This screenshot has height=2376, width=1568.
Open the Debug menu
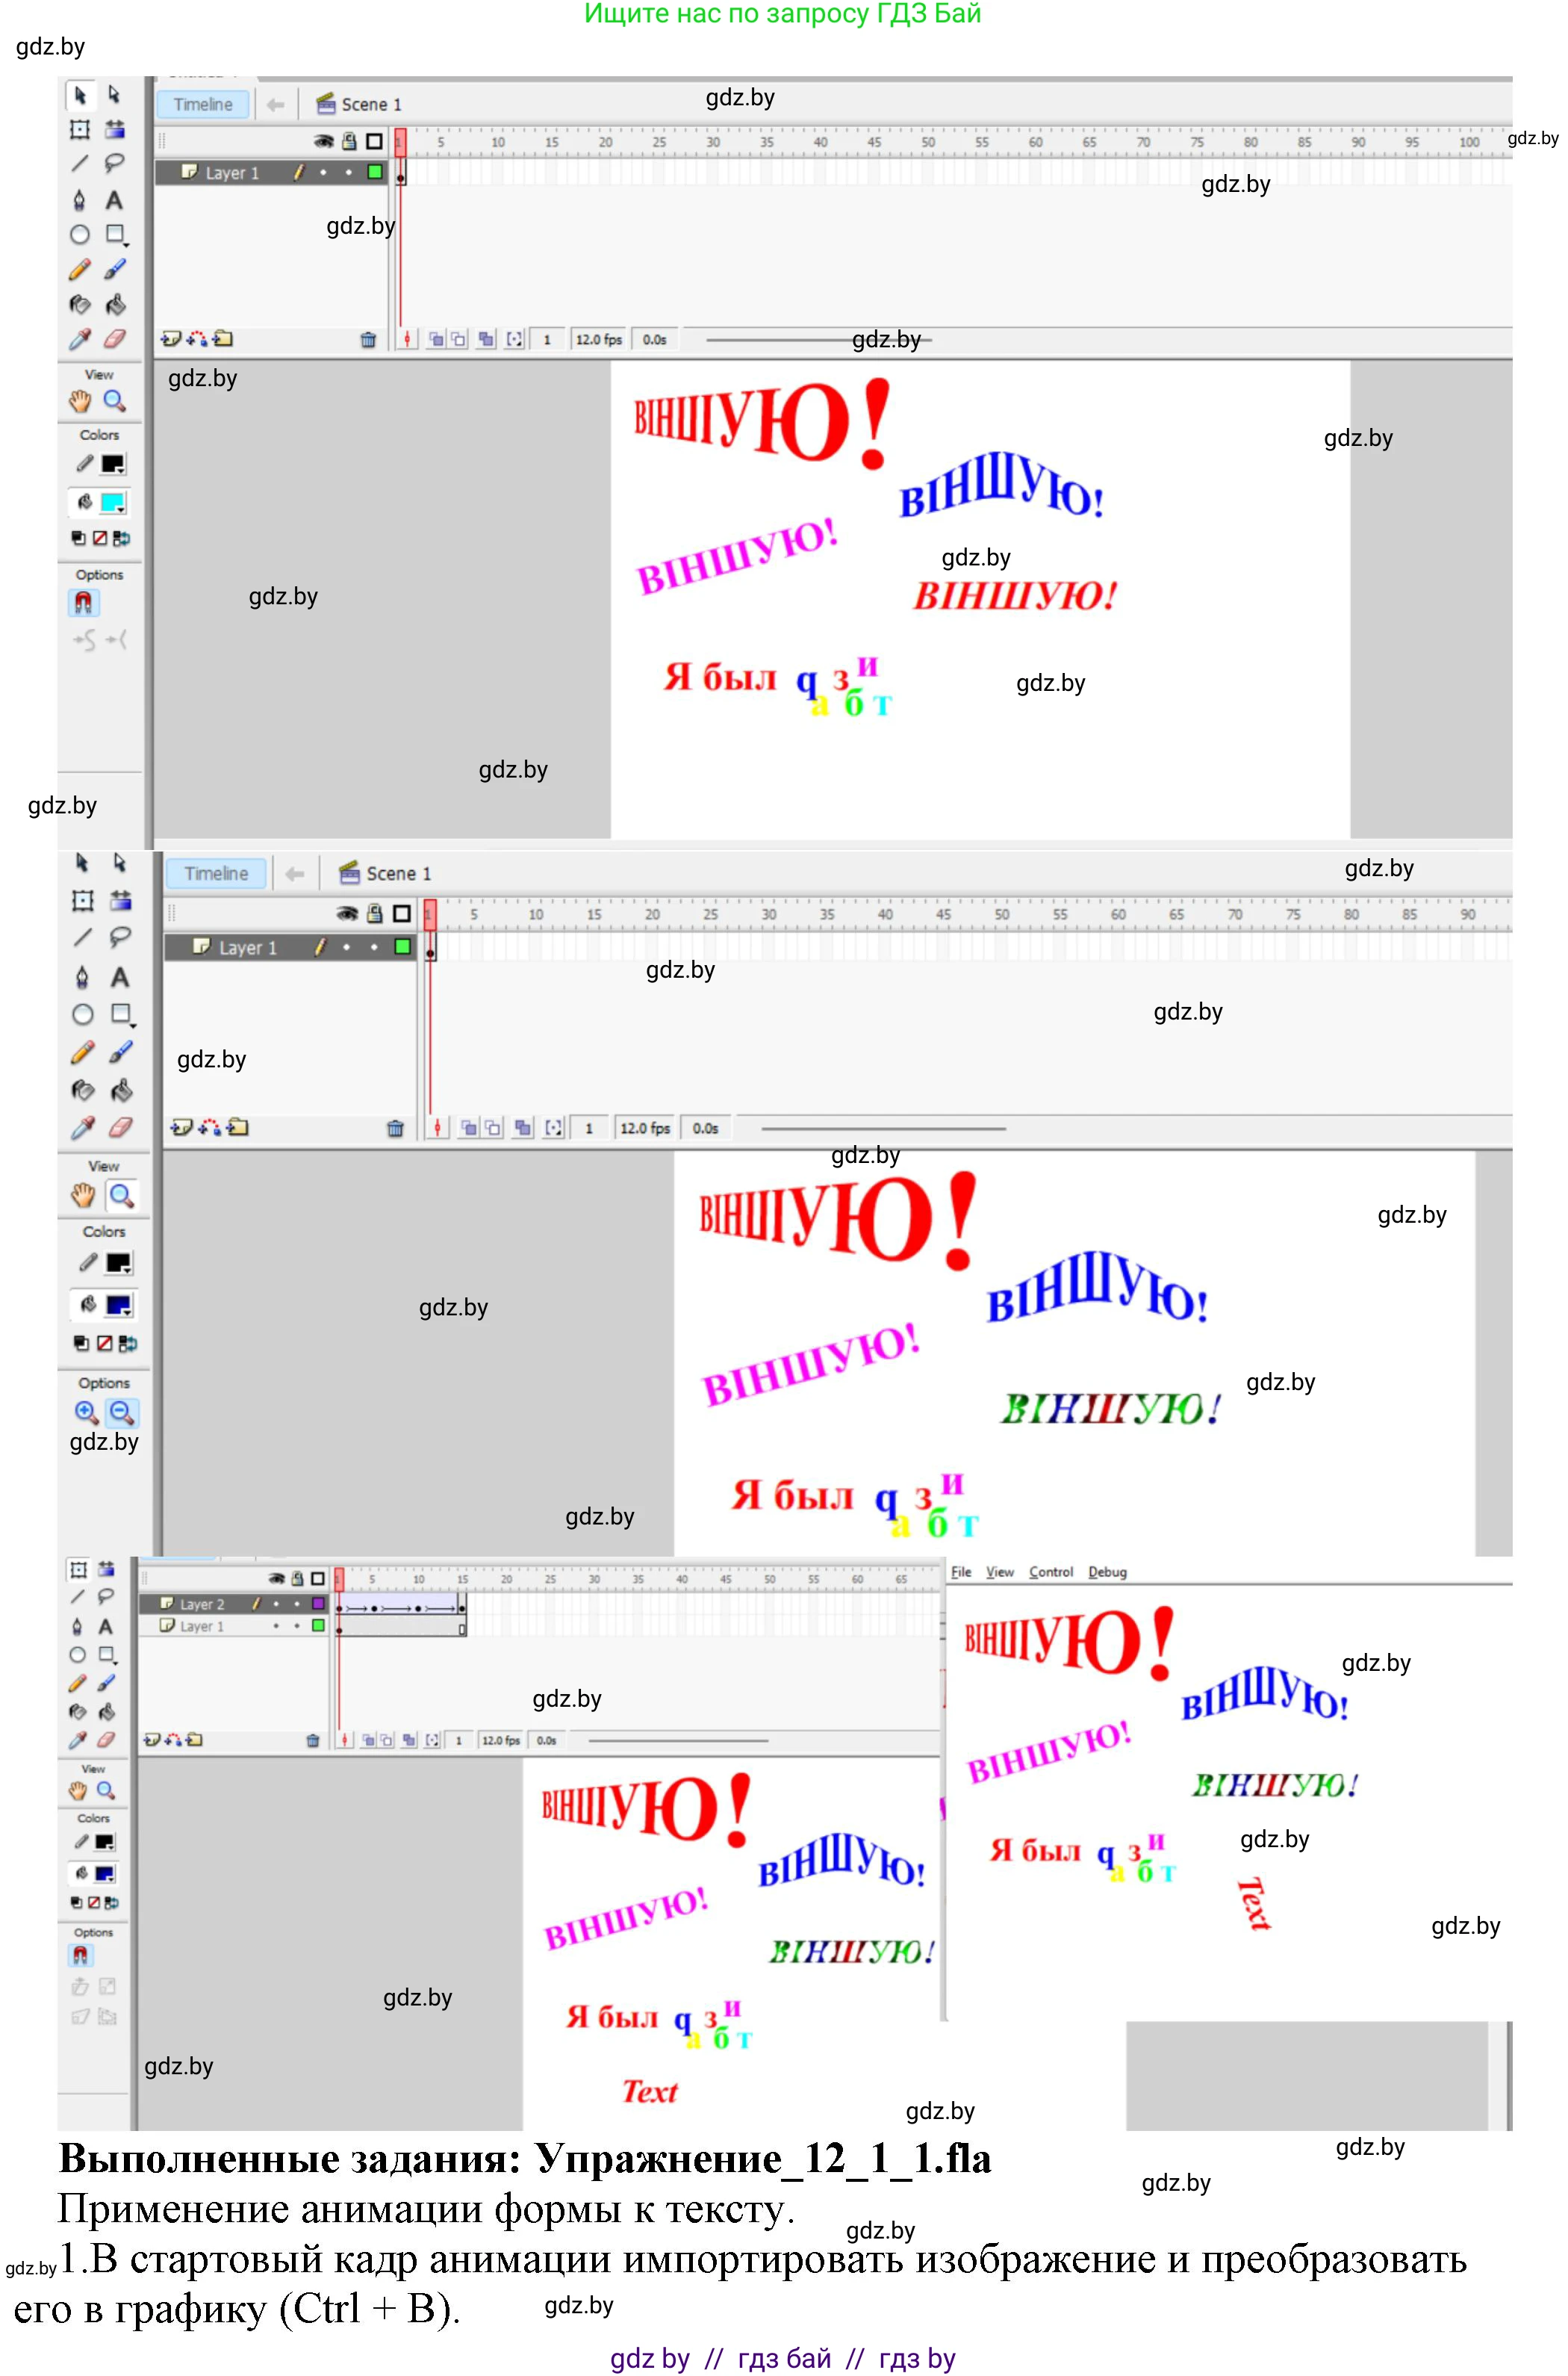(1107, 1572)
